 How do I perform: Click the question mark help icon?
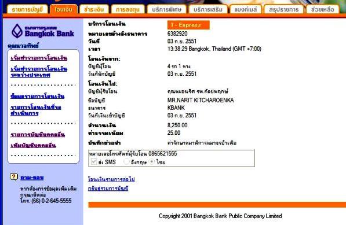(14, 177)
